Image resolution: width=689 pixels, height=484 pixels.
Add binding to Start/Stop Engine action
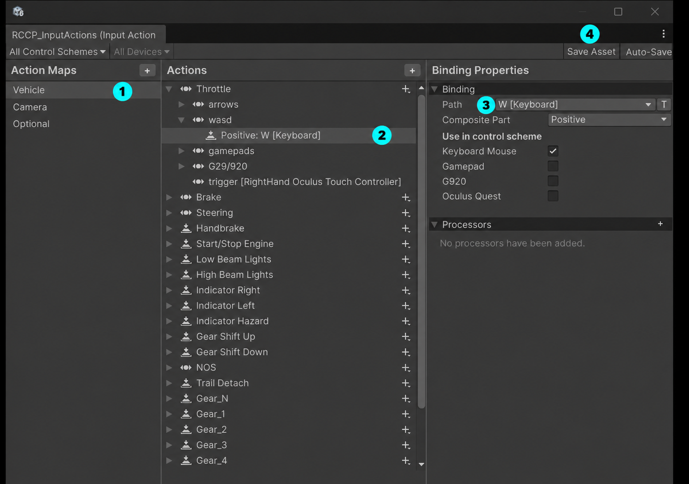[406, 244]
